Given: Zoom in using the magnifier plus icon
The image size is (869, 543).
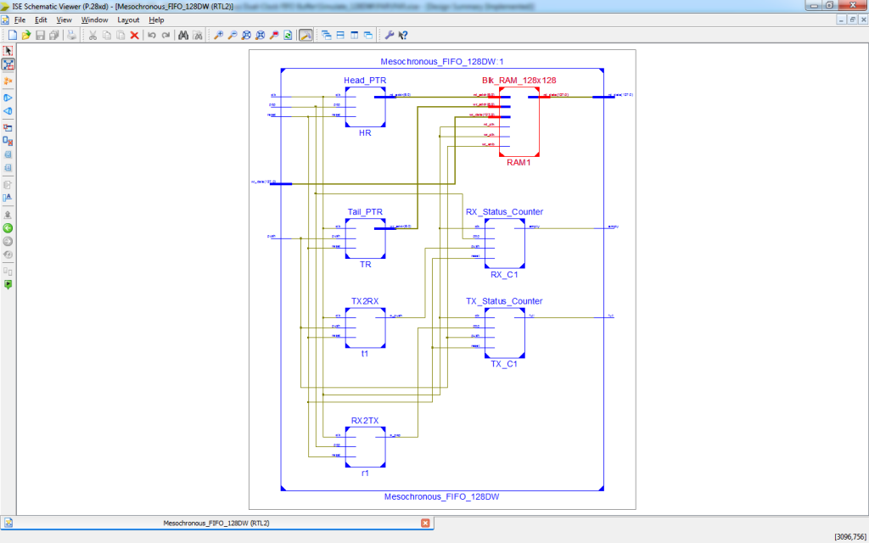Looking at the screenshot, I should click(x=218, y=36).
